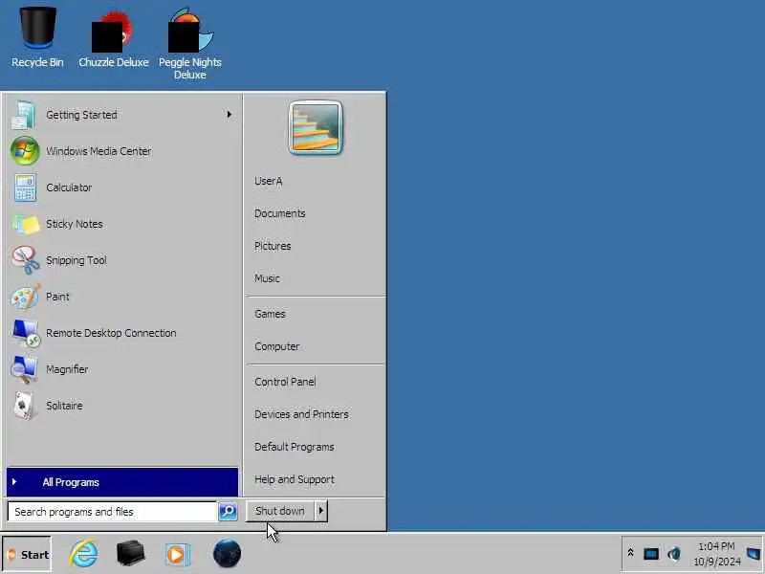Viewport: 765px width, 574px height.
Task: Show hidden tray icons chevron
Action: (x=630, y=553)
